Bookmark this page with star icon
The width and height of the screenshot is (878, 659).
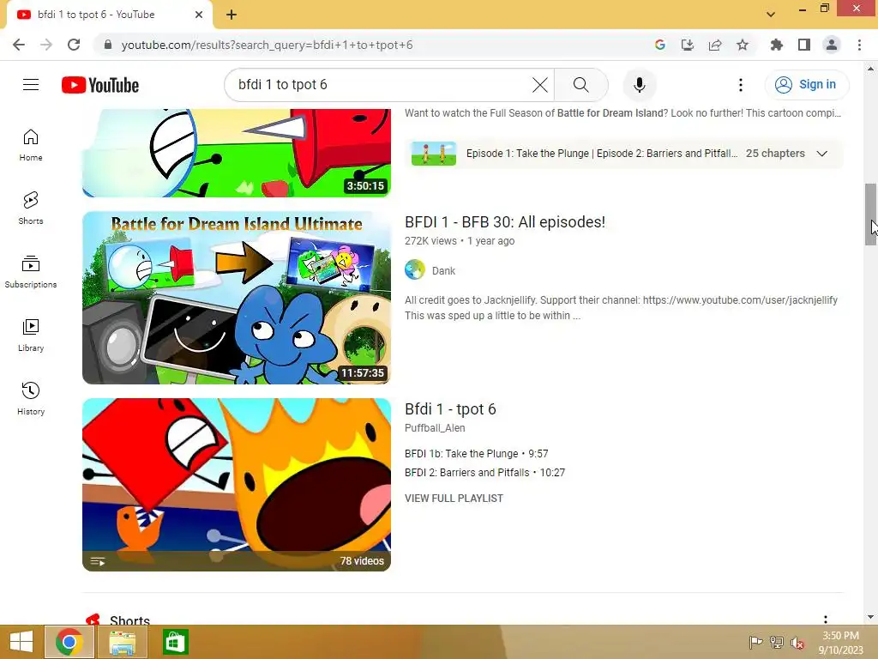coord(743,45)
